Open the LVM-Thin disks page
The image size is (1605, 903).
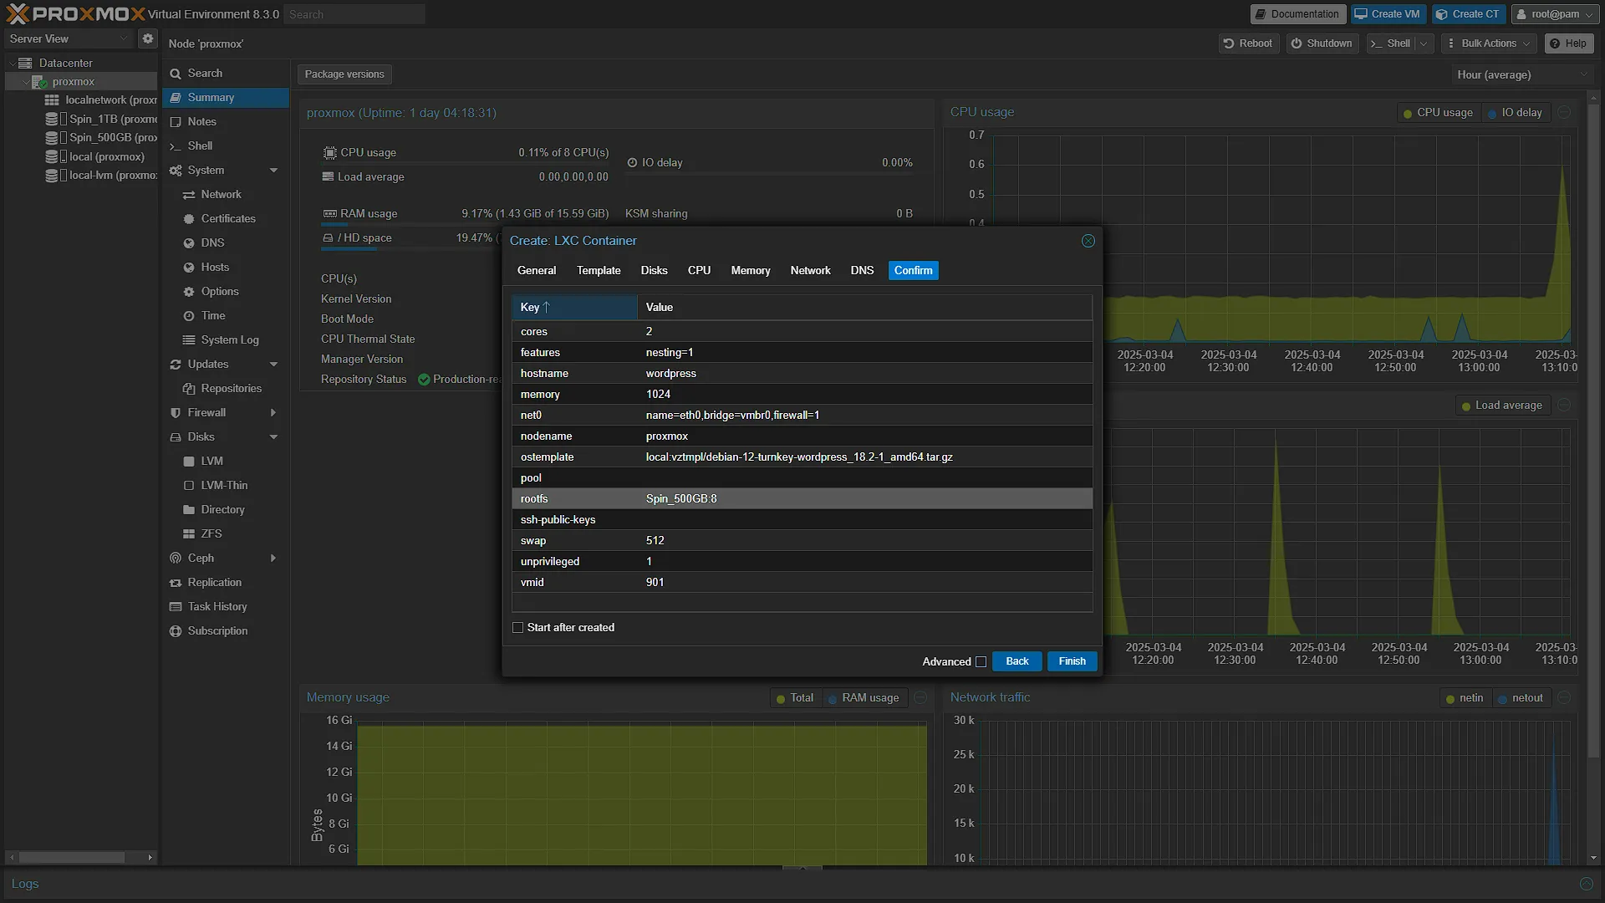(224, 485)
